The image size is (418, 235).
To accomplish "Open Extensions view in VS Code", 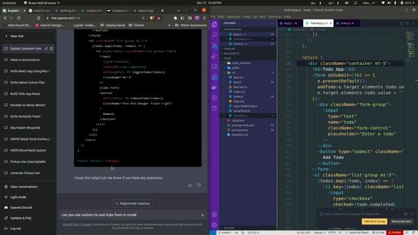I will pyautogui.click(x=214, y=77).
